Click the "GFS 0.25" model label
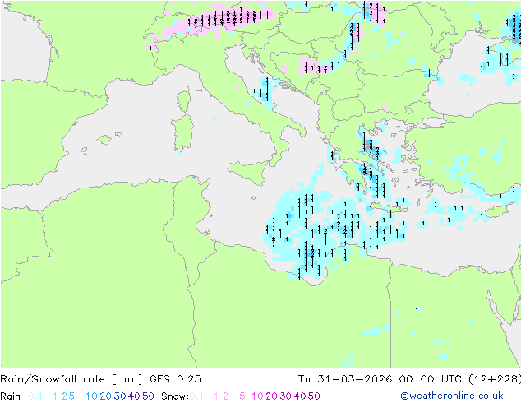The image size is (521, 403). tap(175, 379)
